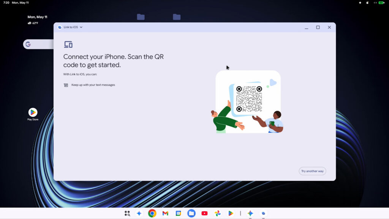This screenshot has height=219, width=389.
Task: Click the running Link to iOS taskbar icon
Action: point(263,213)
